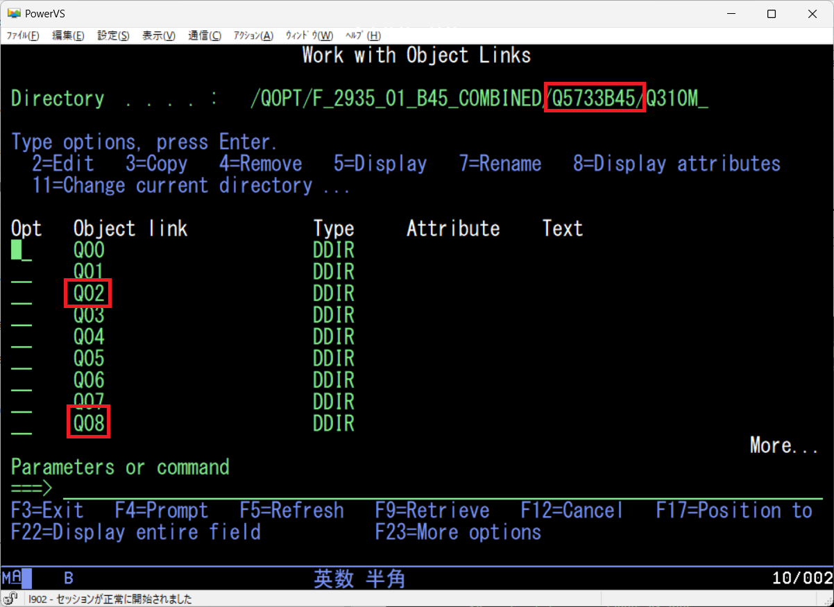Select the Q00 object link
Screen dimensions: 834x607
[x=89, y=250]
